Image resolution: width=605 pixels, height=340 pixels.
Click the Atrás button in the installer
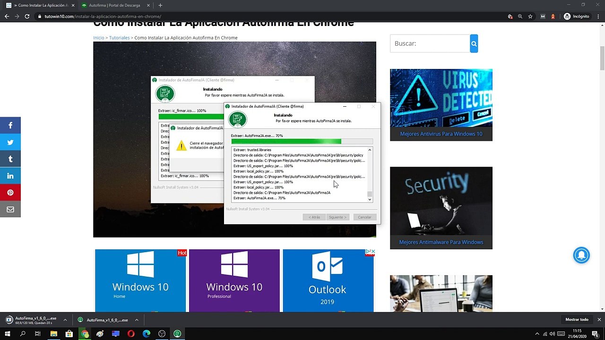[x=314, y=217]
